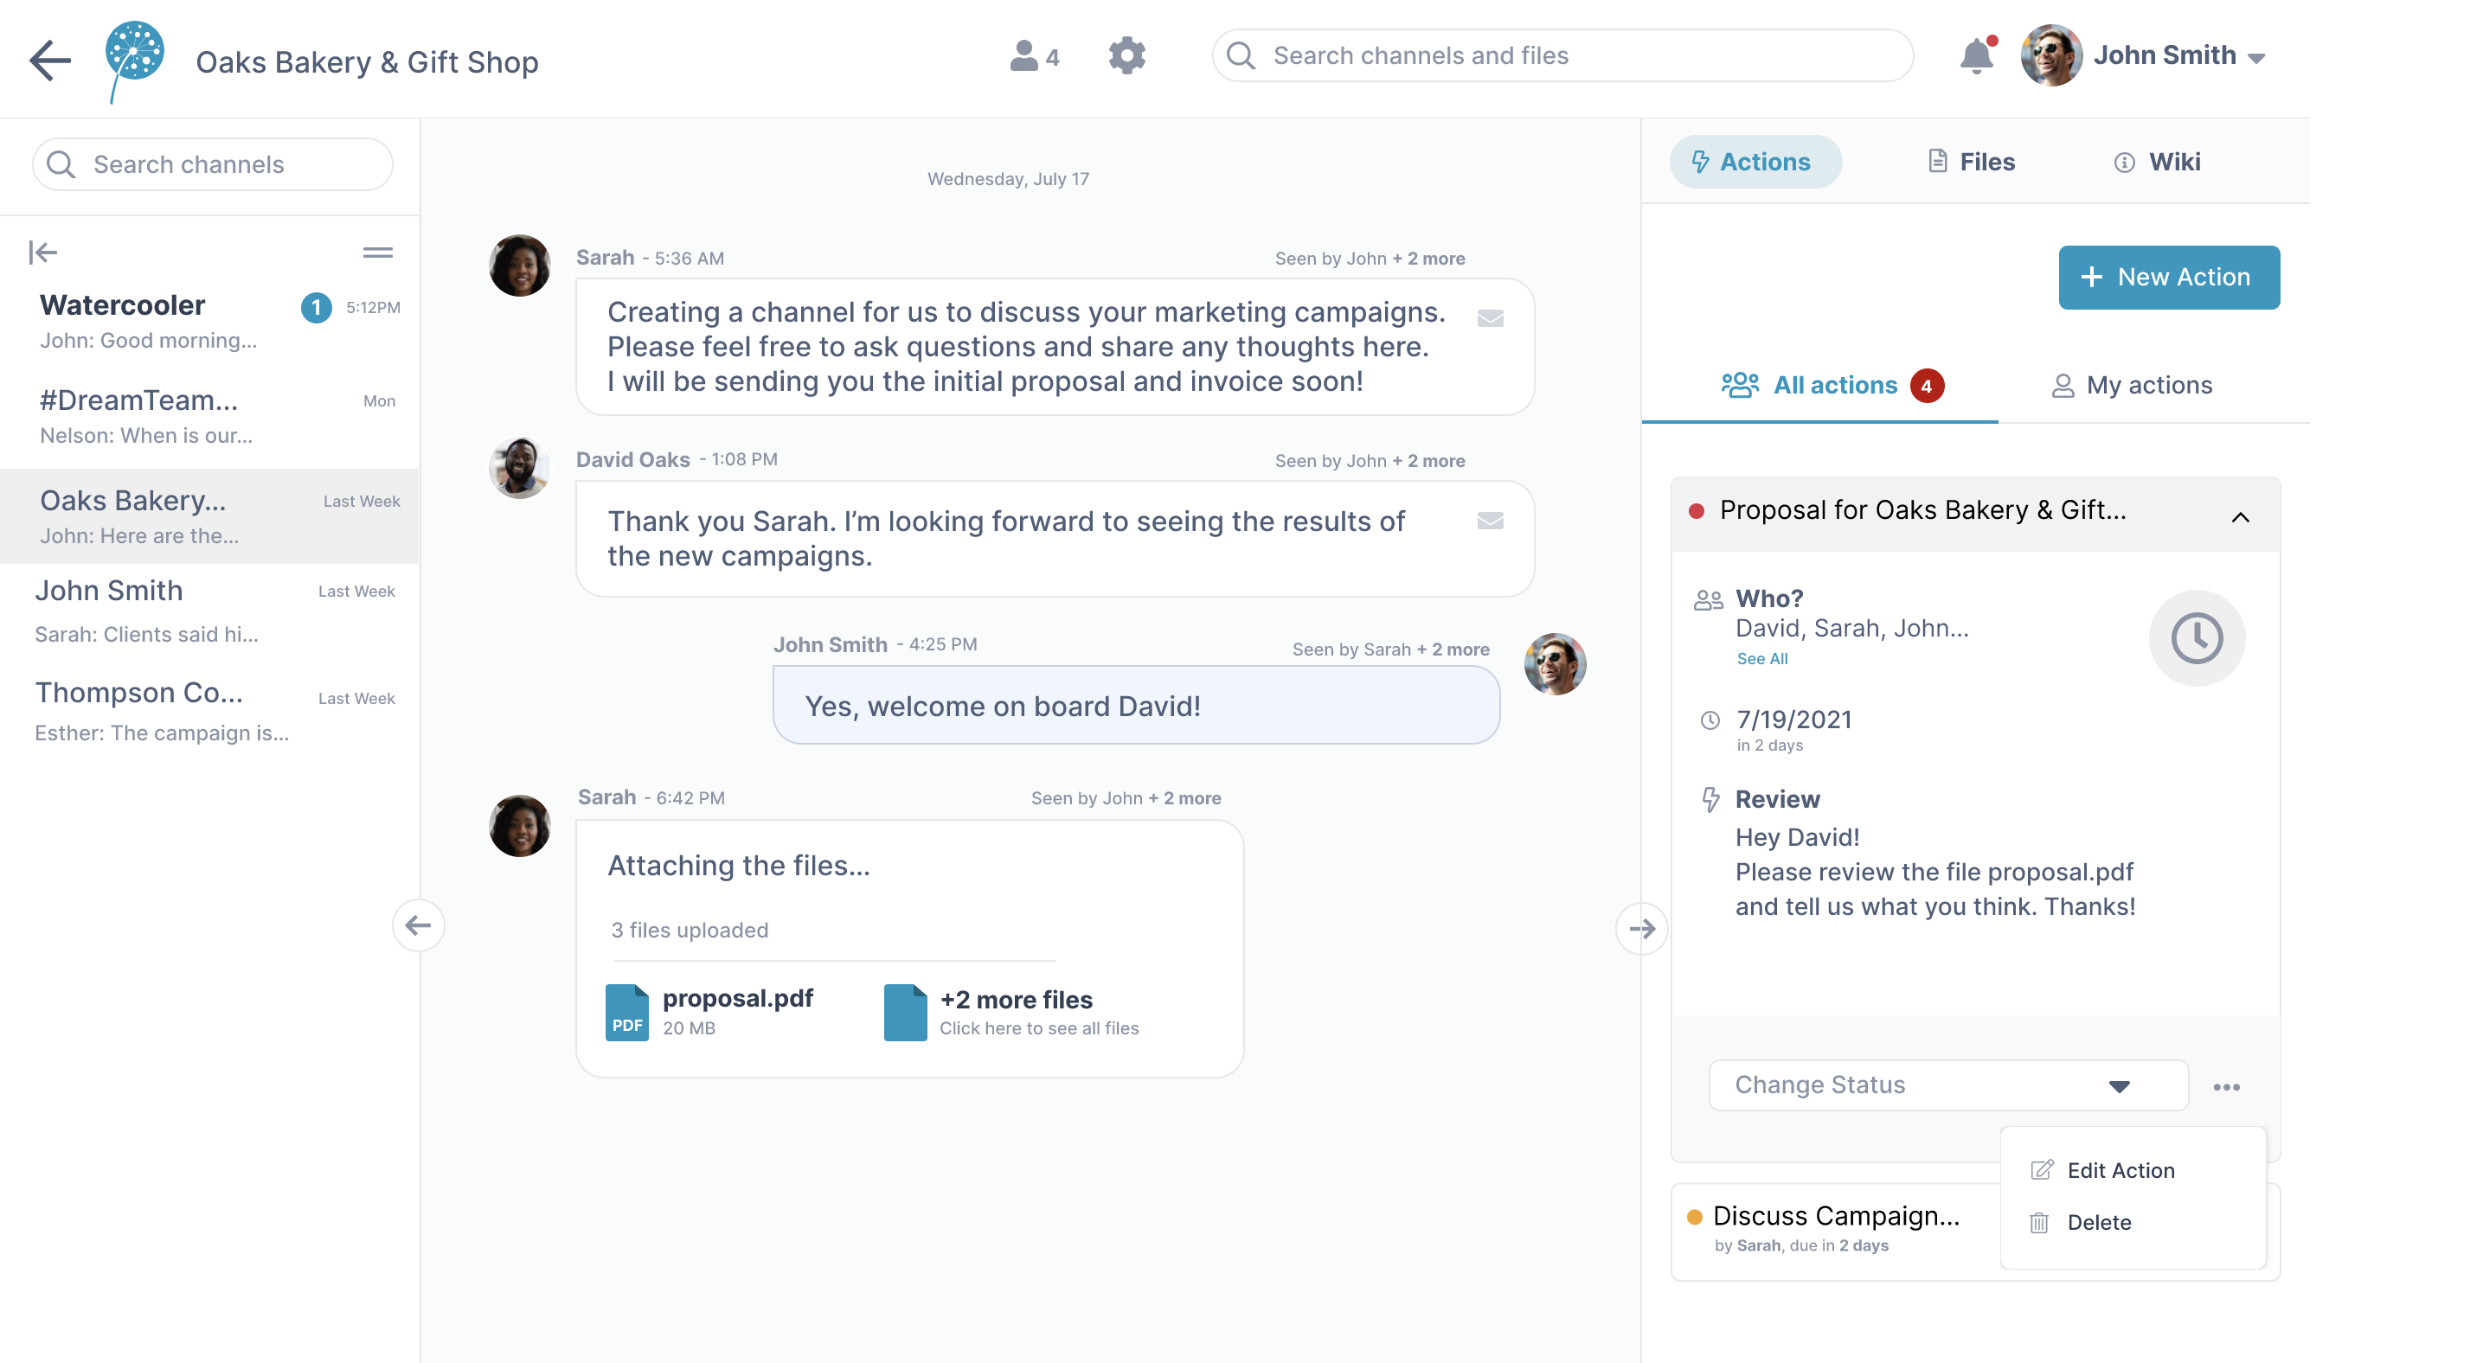
Task: Collapse the channel sidebar
Action: pos(42,252)
